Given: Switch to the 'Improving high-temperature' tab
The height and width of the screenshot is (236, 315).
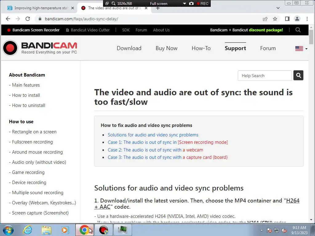Looking at the screenshot, I should [x=41, y=8].
